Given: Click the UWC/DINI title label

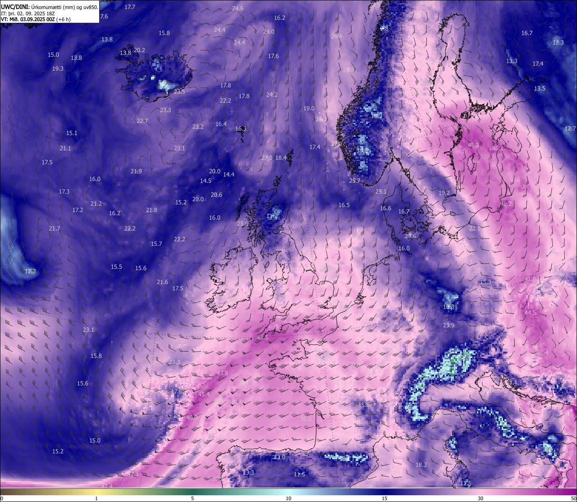Looking at the screenshot, I should click(x=15, y=7).
